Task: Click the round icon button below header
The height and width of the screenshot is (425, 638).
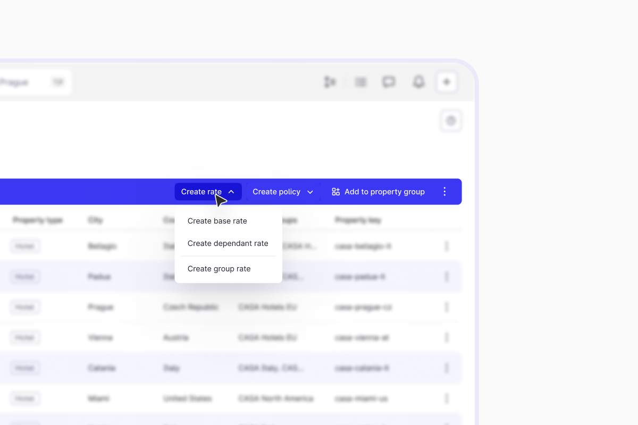Action: (x=451, y=121)
